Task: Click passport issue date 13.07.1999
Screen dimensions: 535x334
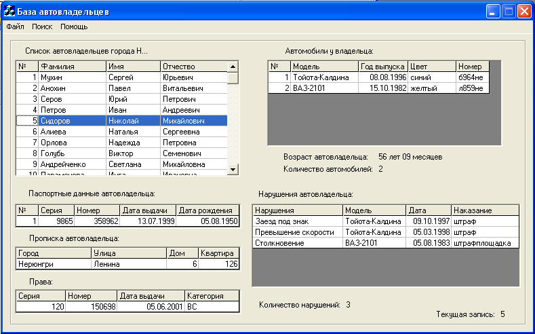Action: [148, 221]
